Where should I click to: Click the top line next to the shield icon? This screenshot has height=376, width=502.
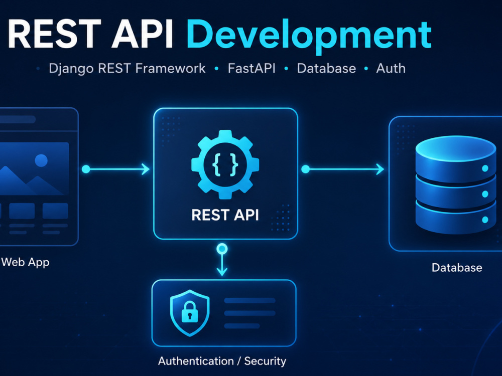coord(249,300)
